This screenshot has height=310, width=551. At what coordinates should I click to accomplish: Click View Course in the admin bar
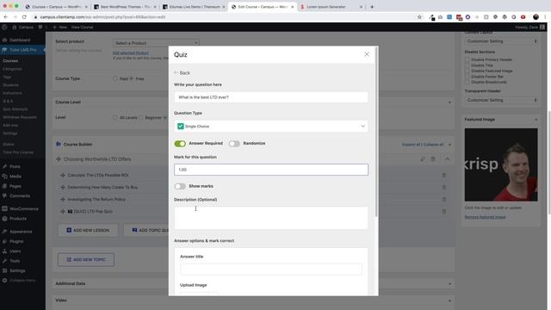pyautogui.click(x=83, y=27)
